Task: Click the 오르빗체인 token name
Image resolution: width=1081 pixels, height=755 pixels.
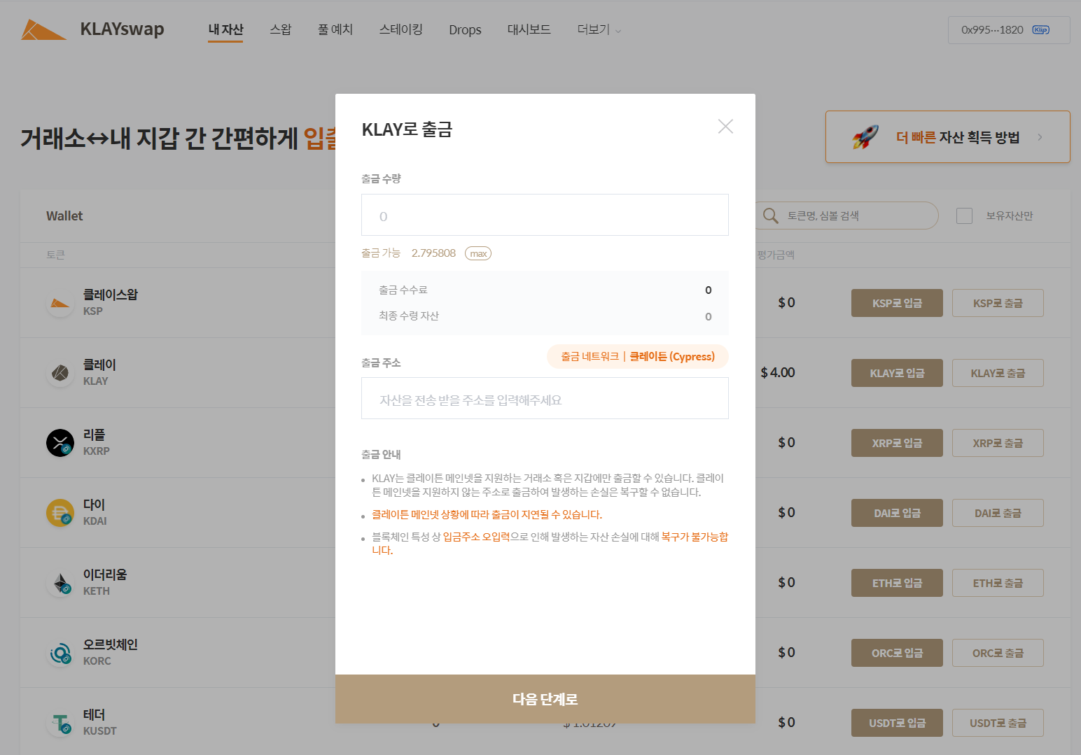Action: (x=111, y=644)
